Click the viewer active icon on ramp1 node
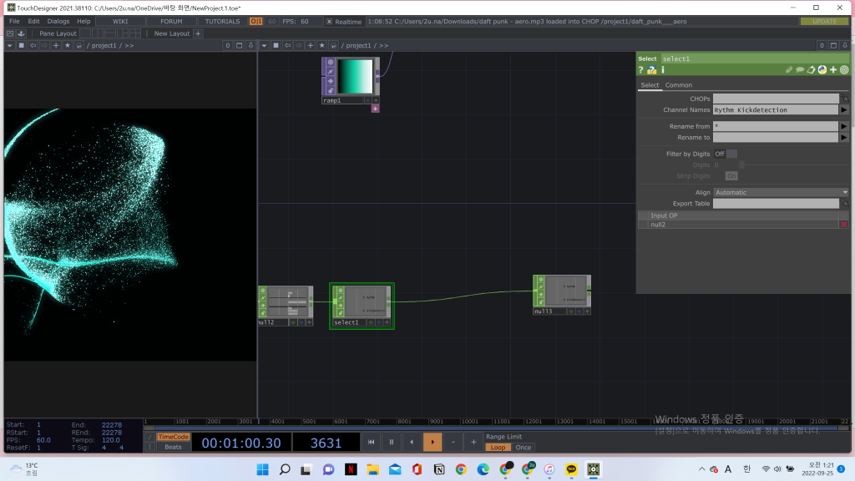 [376, 100]
